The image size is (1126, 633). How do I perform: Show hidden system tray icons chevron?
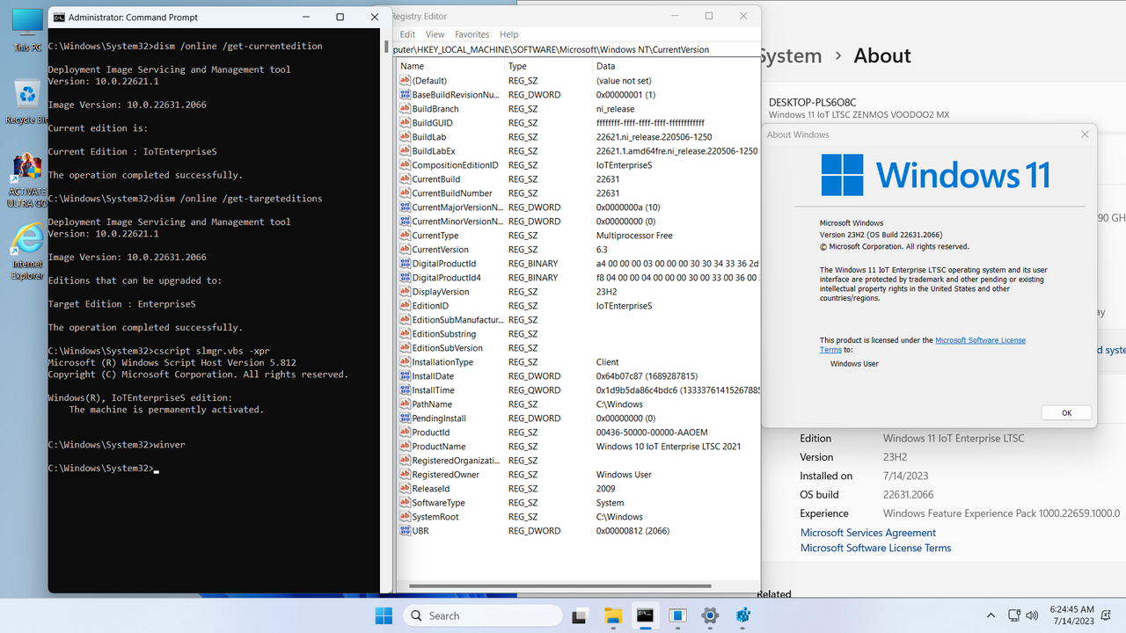coord(991,615)
